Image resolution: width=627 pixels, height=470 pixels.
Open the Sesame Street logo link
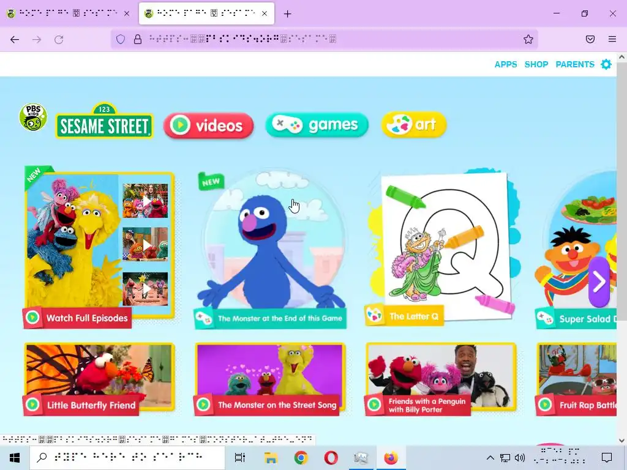[x=104, y=121]
